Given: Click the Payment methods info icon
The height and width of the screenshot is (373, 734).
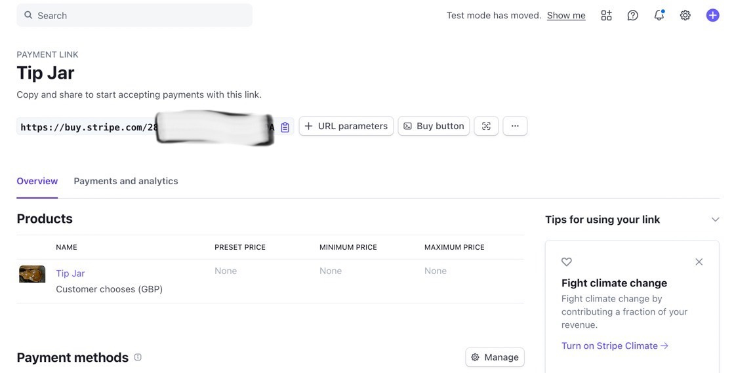Looking at the screenshot, I should (138, 357).
